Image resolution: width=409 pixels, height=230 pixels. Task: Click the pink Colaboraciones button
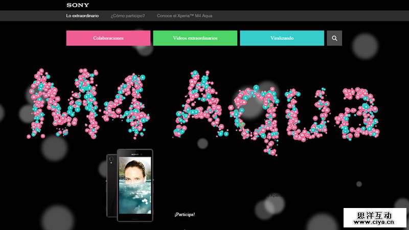click(108, 38)
